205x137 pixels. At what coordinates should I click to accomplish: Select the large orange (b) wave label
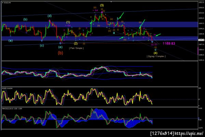coord(60,53)
